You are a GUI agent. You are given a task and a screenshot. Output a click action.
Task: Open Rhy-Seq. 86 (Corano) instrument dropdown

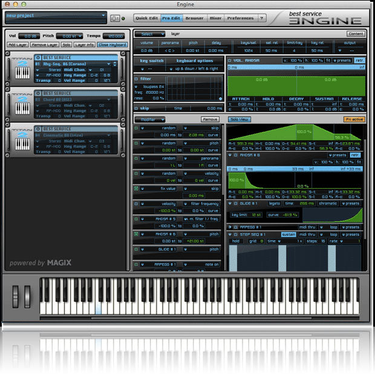109,64
